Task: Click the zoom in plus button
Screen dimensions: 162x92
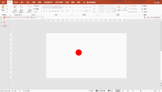Action: tap(151, 91)
